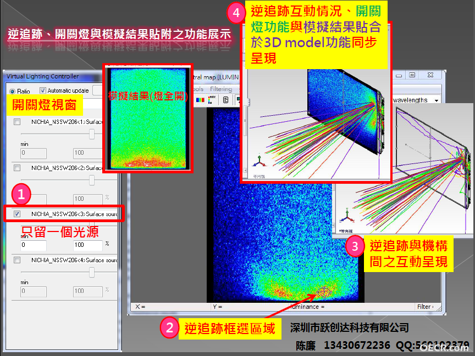This screenshot has height=356, width=475.
Task: Enable the NICHIA_NSSW206<4> source checkbox
Action: [17, 260]
